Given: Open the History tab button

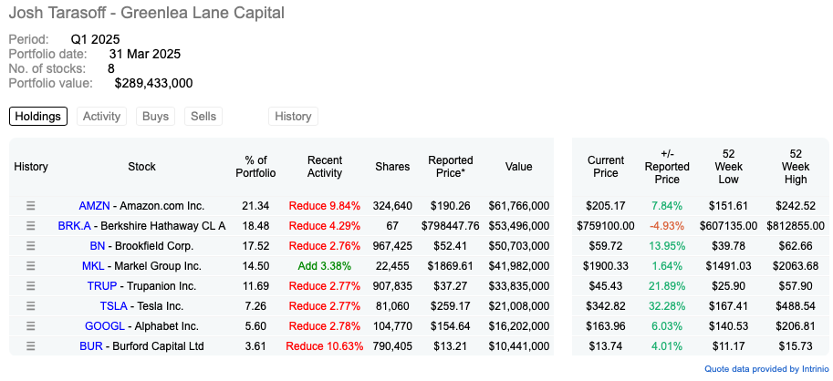Looking at the screenshot, I should pos(293,116).
